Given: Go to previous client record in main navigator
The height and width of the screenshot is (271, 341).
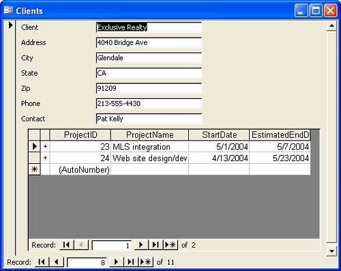Looking at the screenshot, I should (57, 262).
